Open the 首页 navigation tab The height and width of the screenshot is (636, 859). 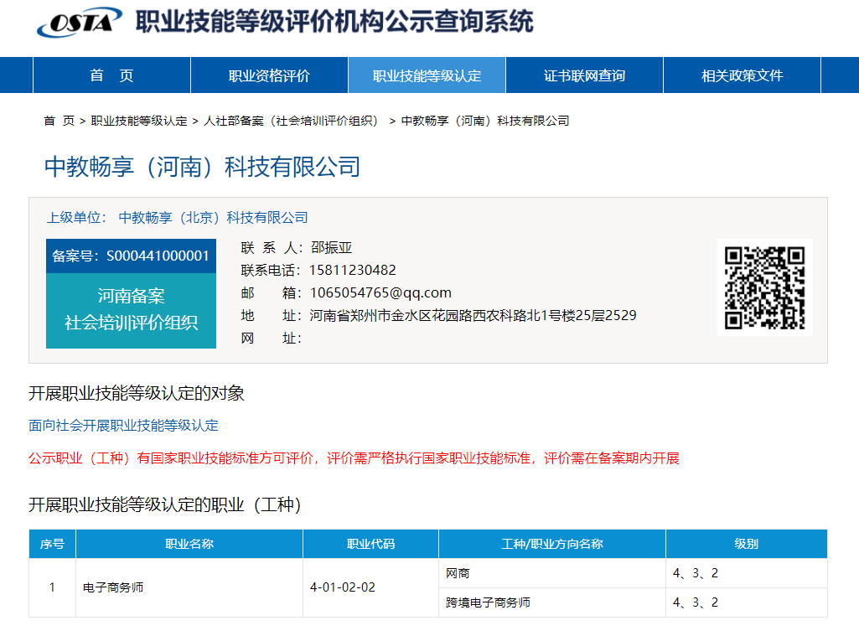pos(111,75)
